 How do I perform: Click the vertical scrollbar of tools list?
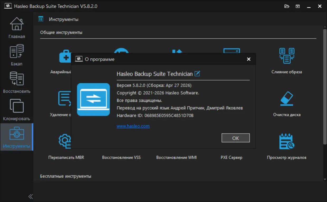(x=325, y=87)
